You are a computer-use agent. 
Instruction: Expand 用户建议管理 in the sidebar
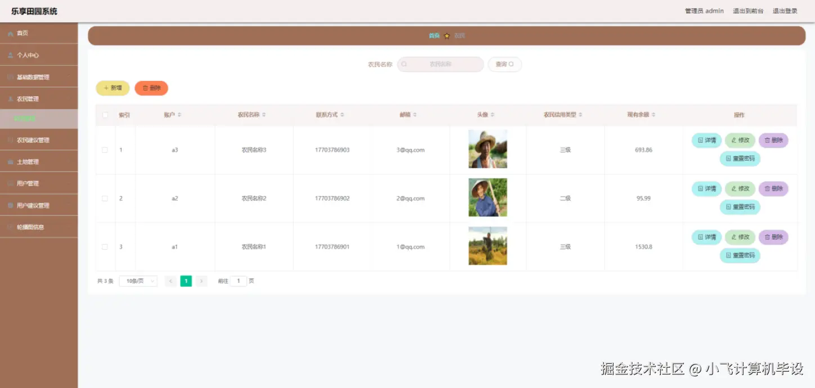click(x=39, y=205)
